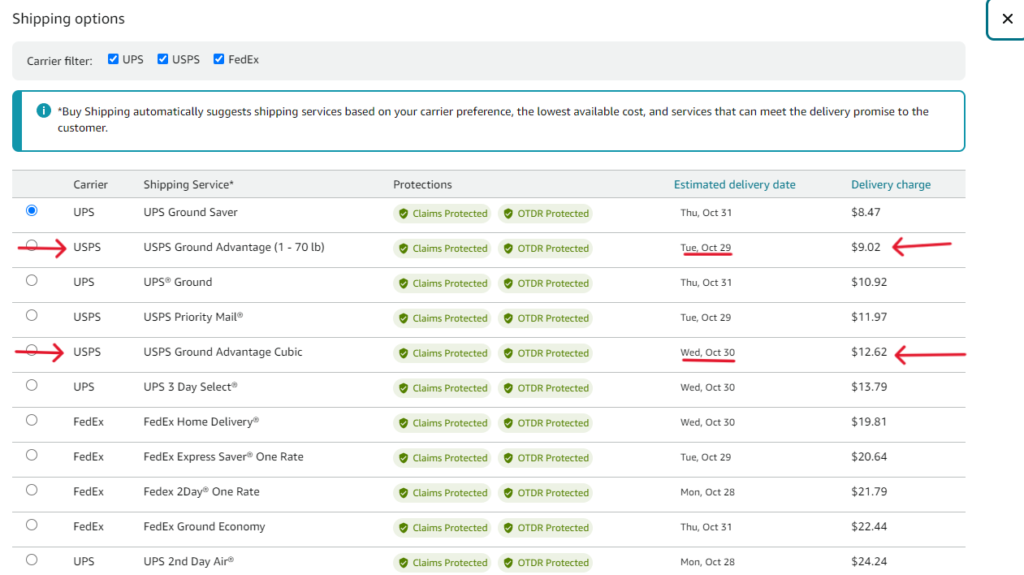Select the UPS 2nd Day Air radio button
Viewport: 1024px width, 575px height.
[x=32, y=560]
